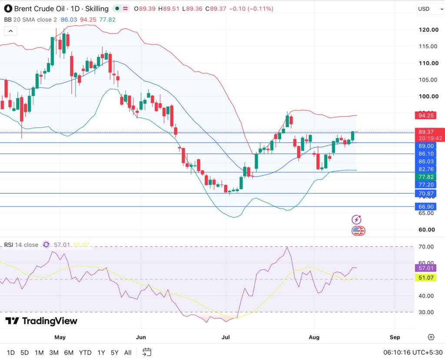Click the May label on time axis
Image resolution: width=445 pixels, height=361 pixels.
coord(60,337)
